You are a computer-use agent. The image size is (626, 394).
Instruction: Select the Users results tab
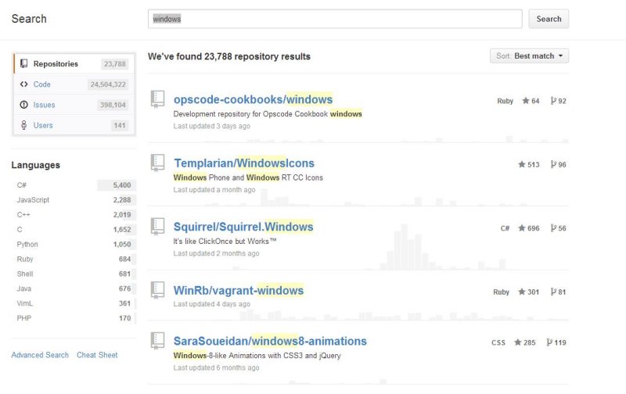pos(74,125)
